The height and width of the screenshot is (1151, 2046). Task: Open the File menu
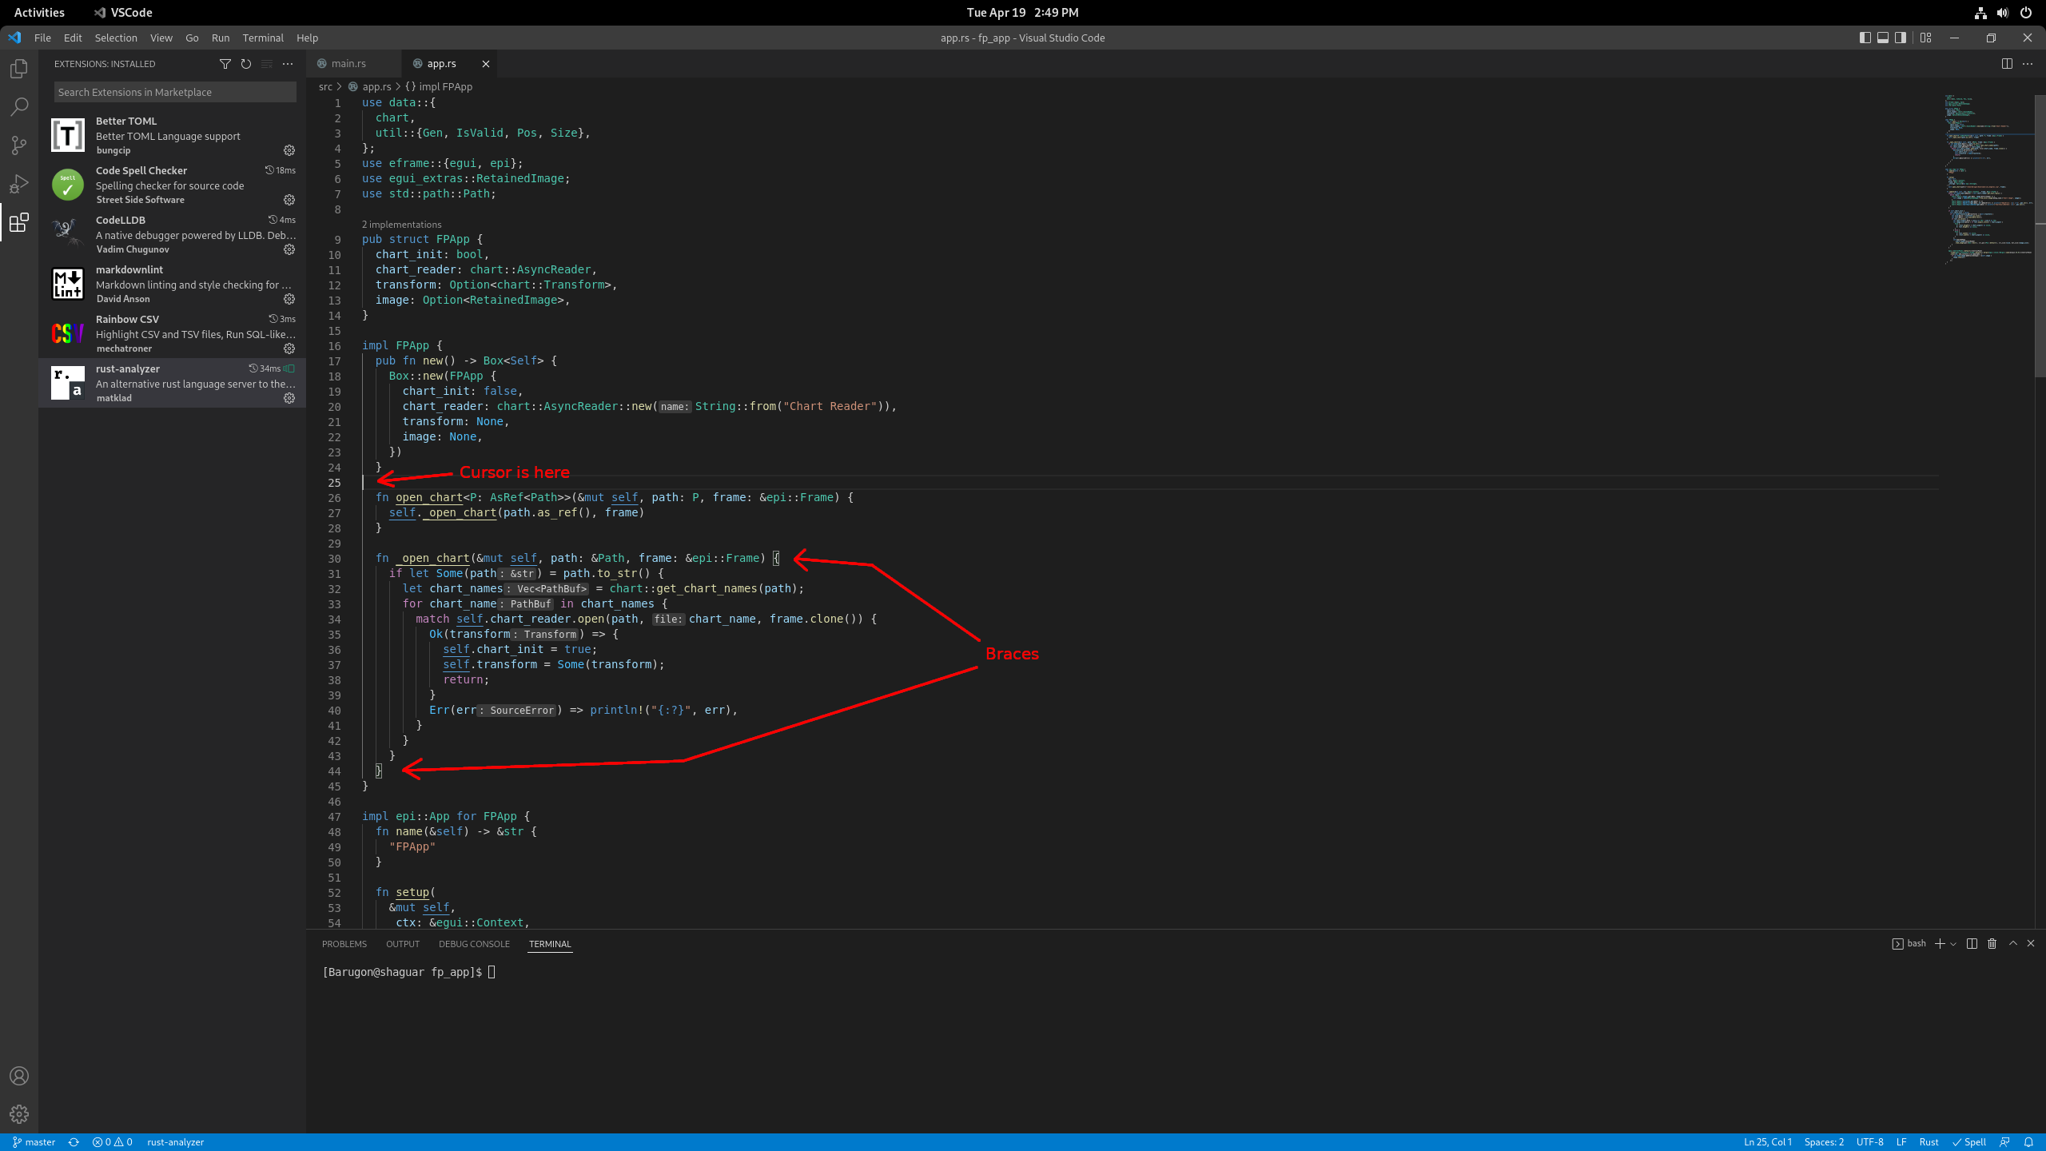(x=42, y=38)
